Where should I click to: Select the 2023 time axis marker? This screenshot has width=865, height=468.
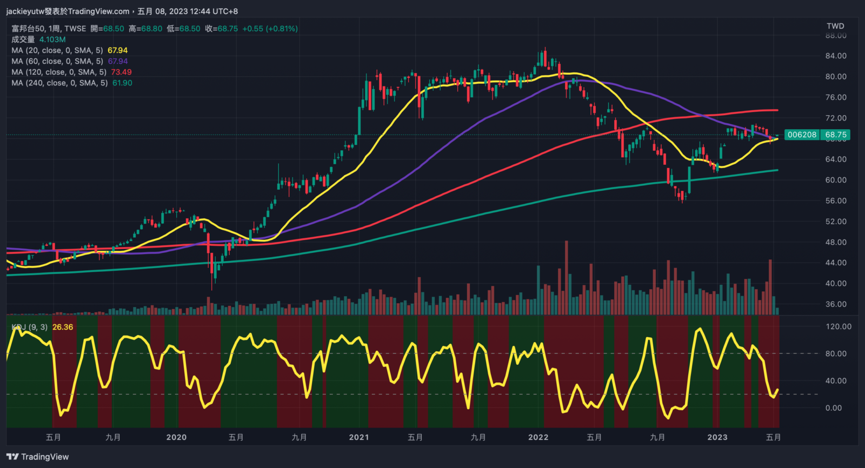717,437
